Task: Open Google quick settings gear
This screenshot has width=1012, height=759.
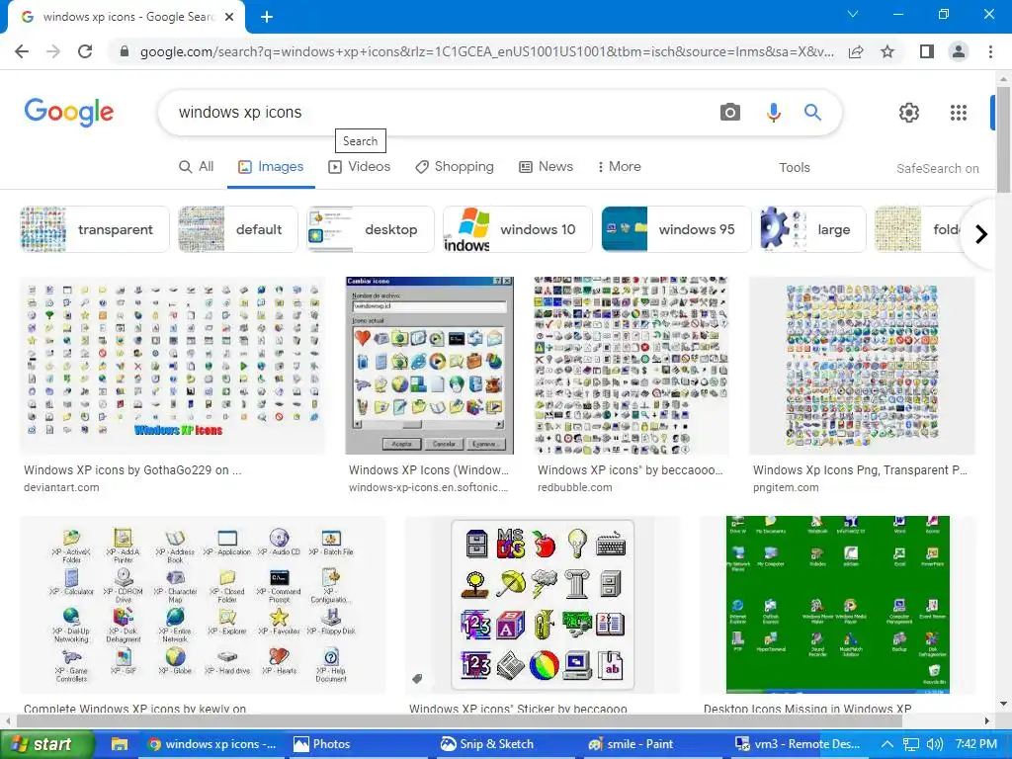Action: tap(909, 113)
